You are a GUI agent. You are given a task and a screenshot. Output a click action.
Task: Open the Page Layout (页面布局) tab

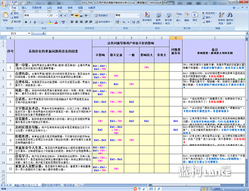37,8
